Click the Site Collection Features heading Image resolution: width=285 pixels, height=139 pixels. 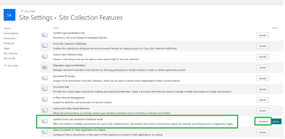click(x=91, y=18)
